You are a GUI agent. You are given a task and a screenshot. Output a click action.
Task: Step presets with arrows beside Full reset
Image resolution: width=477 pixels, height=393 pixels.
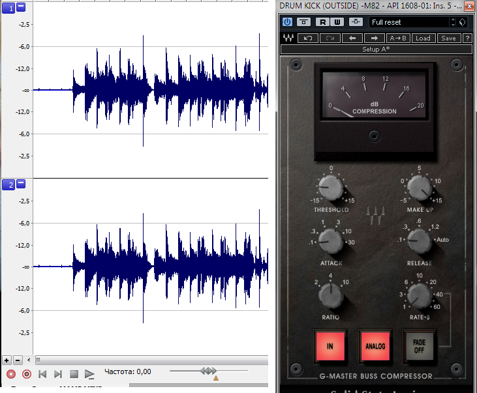pos(453,22)
